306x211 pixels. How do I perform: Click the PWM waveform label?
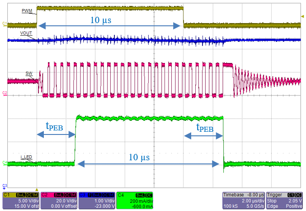pos(26,10)
